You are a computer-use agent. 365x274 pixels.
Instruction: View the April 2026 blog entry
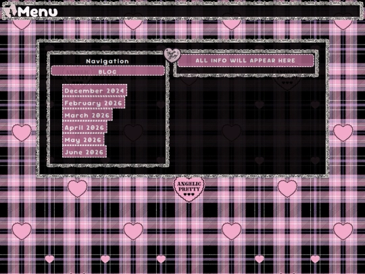pos(84,127)
